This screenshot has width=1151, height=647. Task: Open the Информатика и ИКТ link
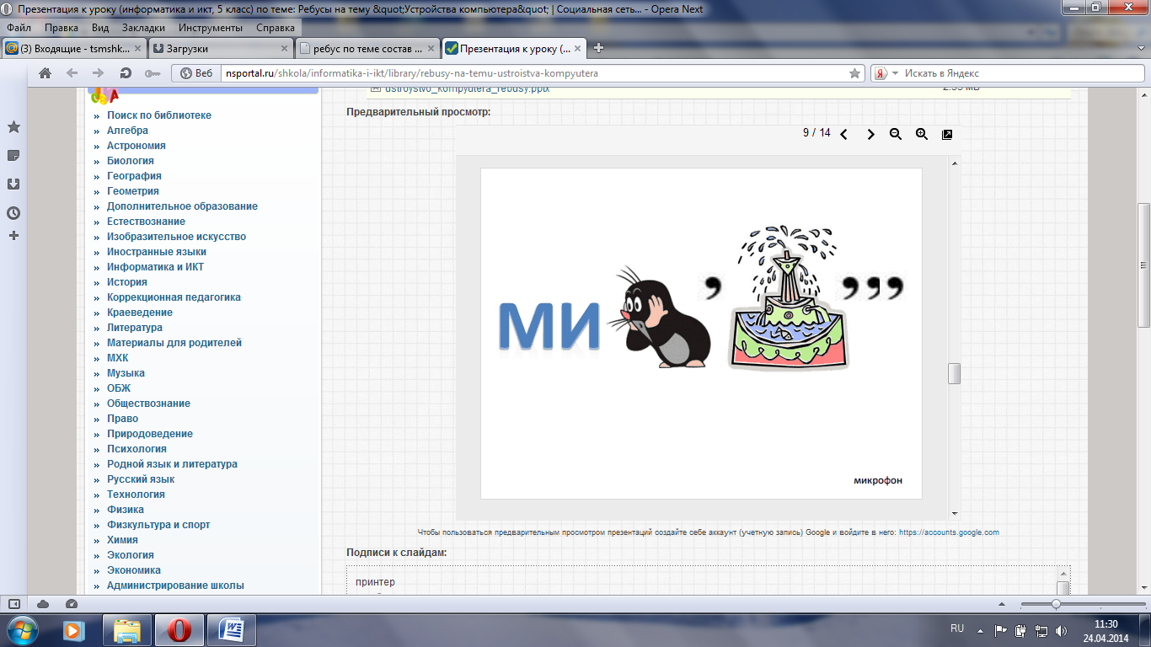pyautogui.click(x=155, y=267)
